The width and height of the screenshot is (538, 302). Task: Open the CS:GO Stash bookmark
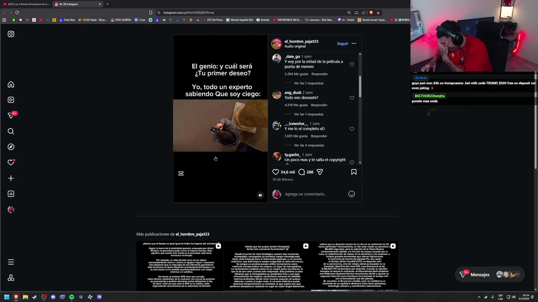pyautogui.click(x=92, y=20)
